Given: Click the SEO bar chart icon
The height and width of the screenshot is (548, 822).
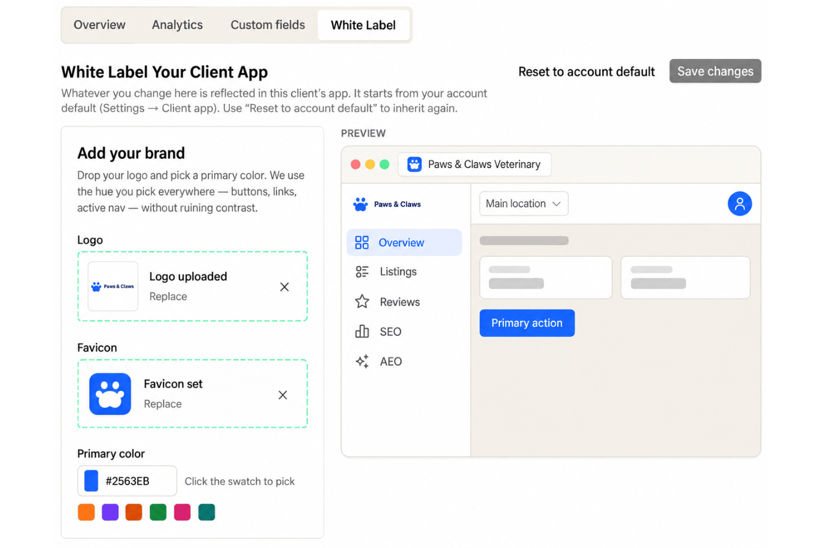Looking at the screenshot, I should click(x=362, y=331).
